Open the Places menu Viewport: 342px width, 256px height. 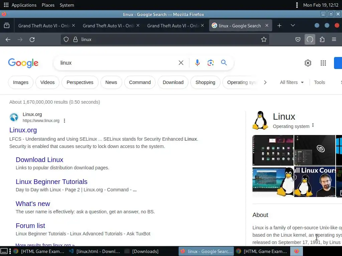tap(48, 5)
